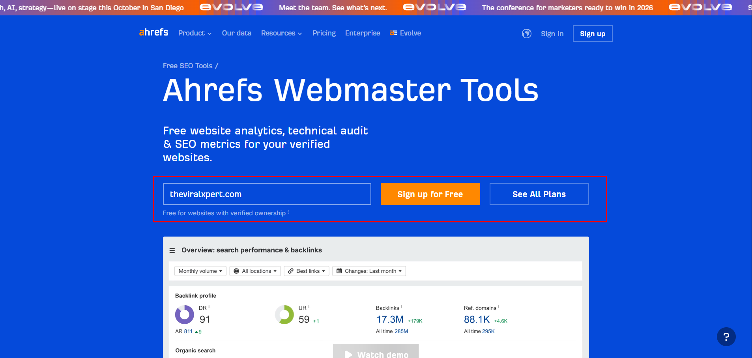752x358 pixels.
Task: Expand the Product menu
Action: [195, 33]
